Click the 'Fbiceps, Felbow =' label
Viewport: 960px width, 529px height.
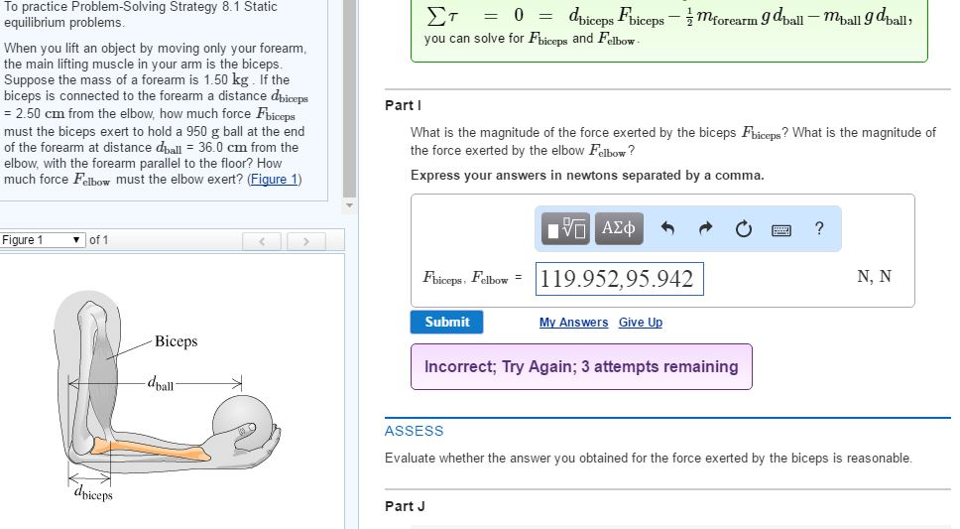tap(472, 278)
